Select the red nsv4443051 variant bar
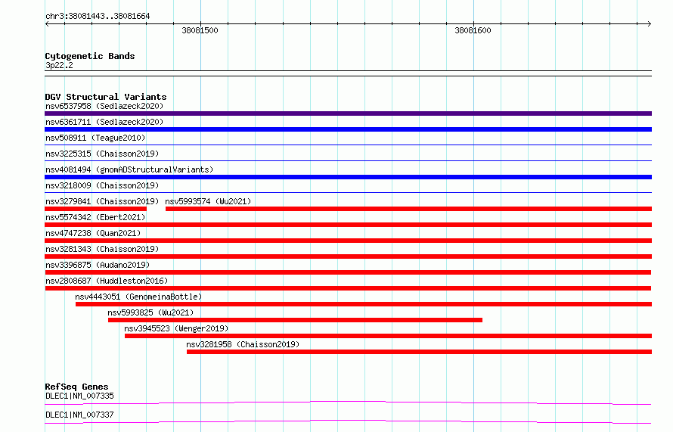 364,304
